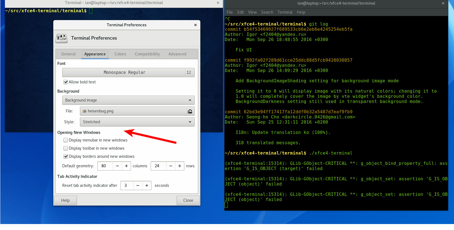Click the file browse icon beside heisenbug.png

point(190,111)
